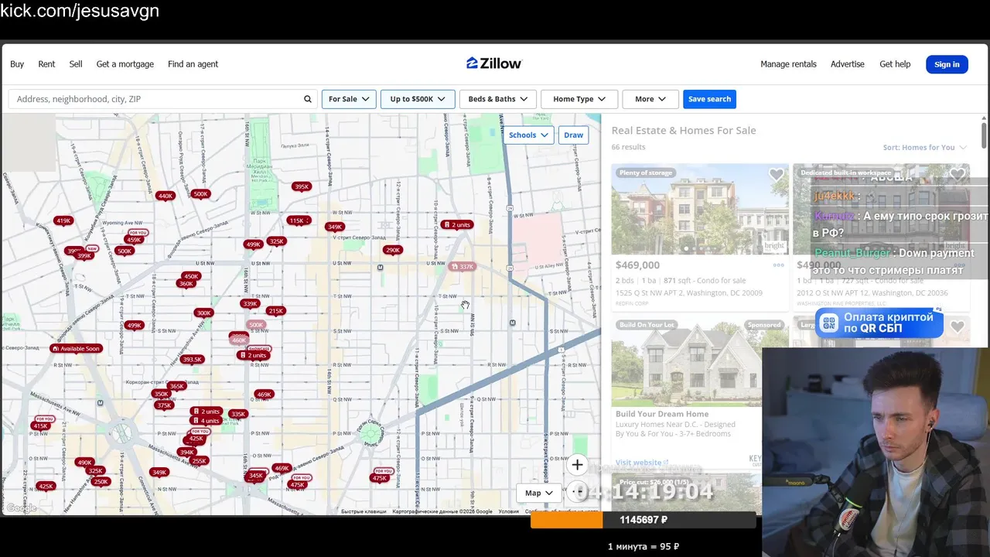
Task: Open the Available Soon map marker
Action: [x=76, y=348]
